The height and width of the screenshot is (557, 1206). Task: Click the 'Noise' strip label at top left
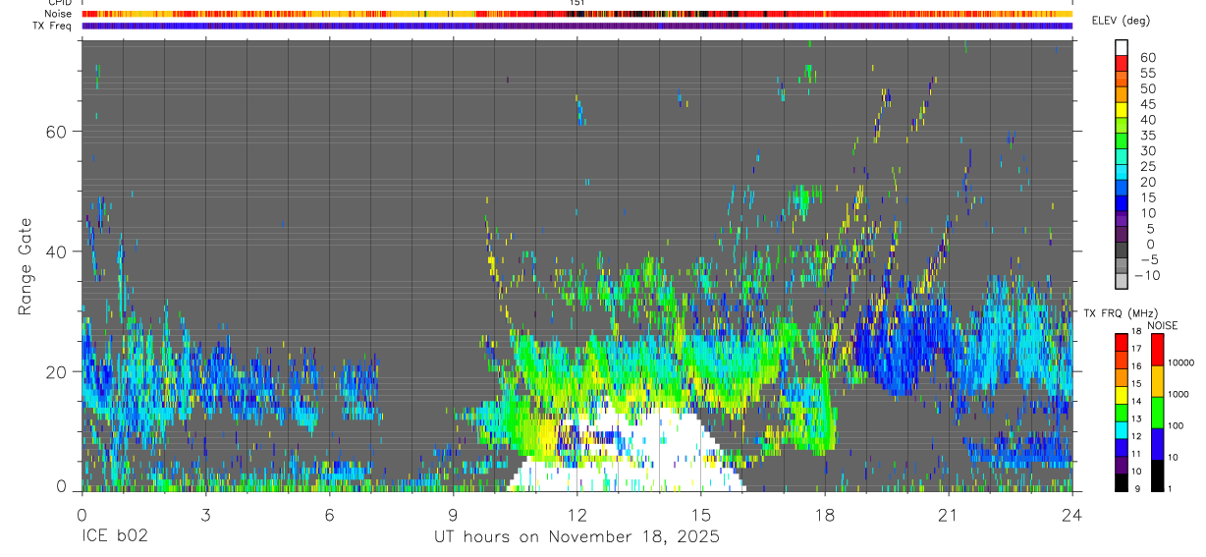[x=58, y=14]
